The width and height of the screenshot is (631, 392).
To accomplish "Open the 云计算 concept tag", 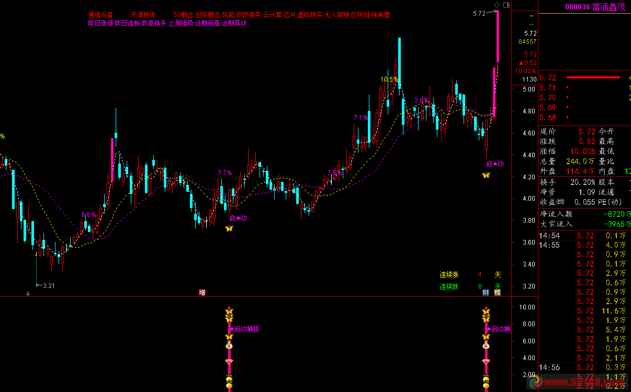I will (272, 15).
